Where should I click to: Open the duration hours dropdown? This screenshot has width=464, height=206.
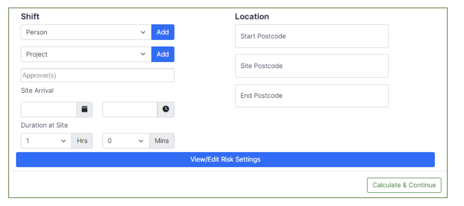click(46, 141)
